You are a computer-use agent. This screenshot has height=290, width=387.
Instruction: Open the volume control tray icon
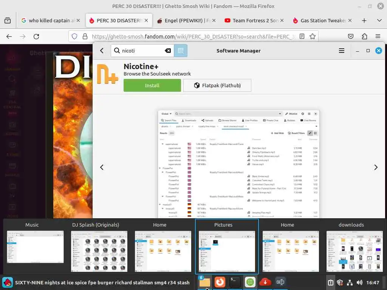[359, 282]
